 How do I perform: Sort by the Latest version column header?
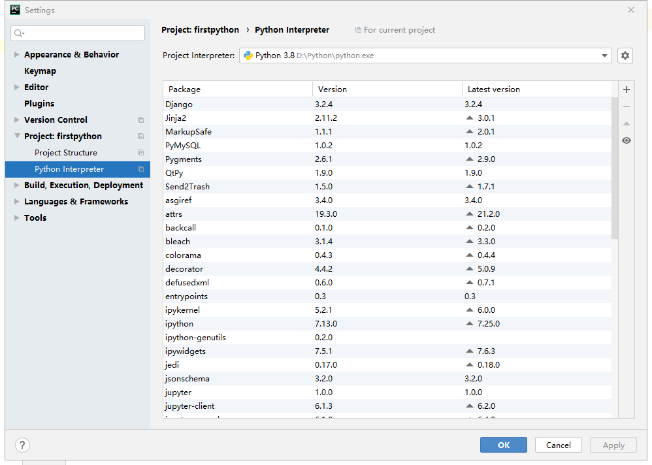click(x=537, y=89)
